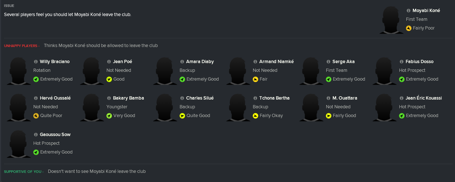Click the info icon beside Jean Poé
This screenshot has height=182, width=455.
pyautogui.click(x=109, y=62)
